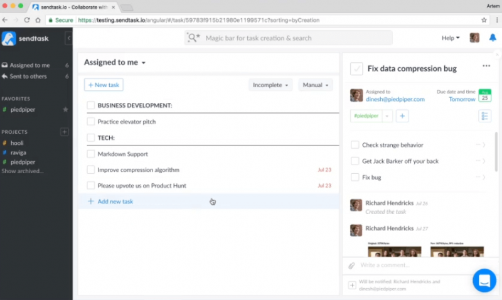The image size is (502, 300).
Task: Open the 'Assigned to me' view dropdown
Action: click(x=115, y=62)
